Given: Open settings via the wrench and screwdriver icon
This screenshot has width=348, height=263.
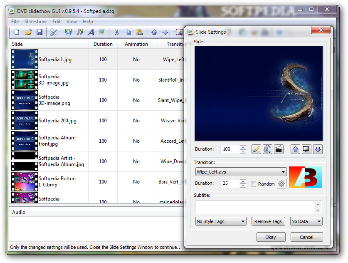Looking at the screenshot, I should click(x=54, y=32).
